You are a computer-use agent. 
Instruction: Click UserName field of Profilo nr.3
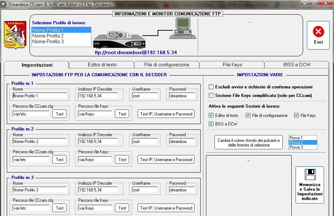click(x=145, y=190)
